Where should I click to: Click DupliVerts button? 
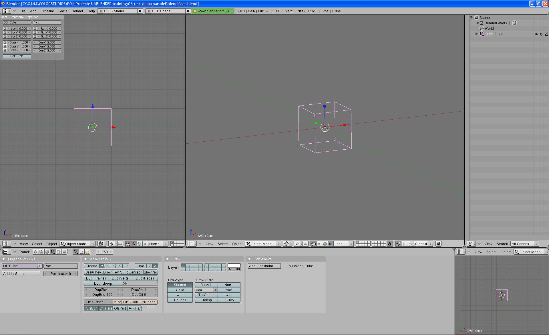tap(120, 278)
